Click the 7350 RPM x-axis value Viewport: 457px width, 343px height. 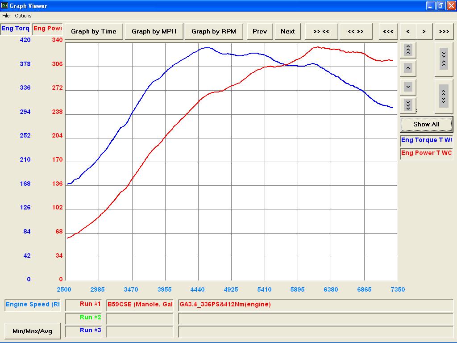pos(398,289)
